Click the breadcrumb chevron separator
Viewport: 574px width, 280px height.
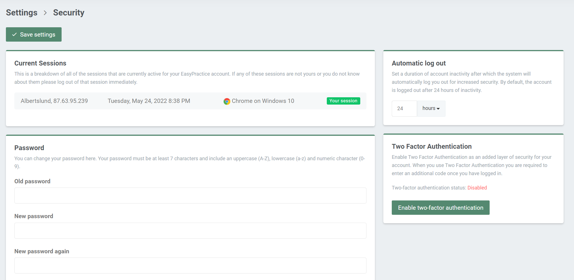pyautogui.click(x=45, y=13)
